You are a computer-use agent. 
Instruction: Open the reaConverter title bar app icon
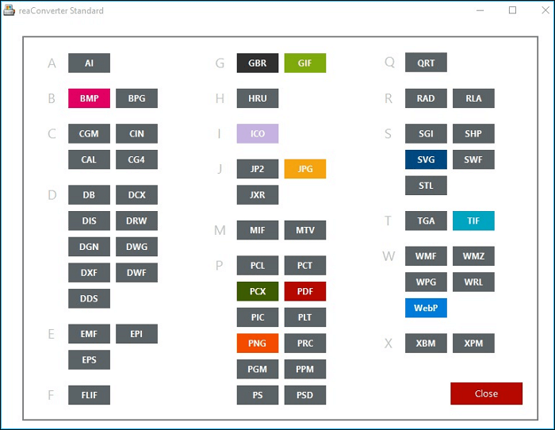[10, 10]
